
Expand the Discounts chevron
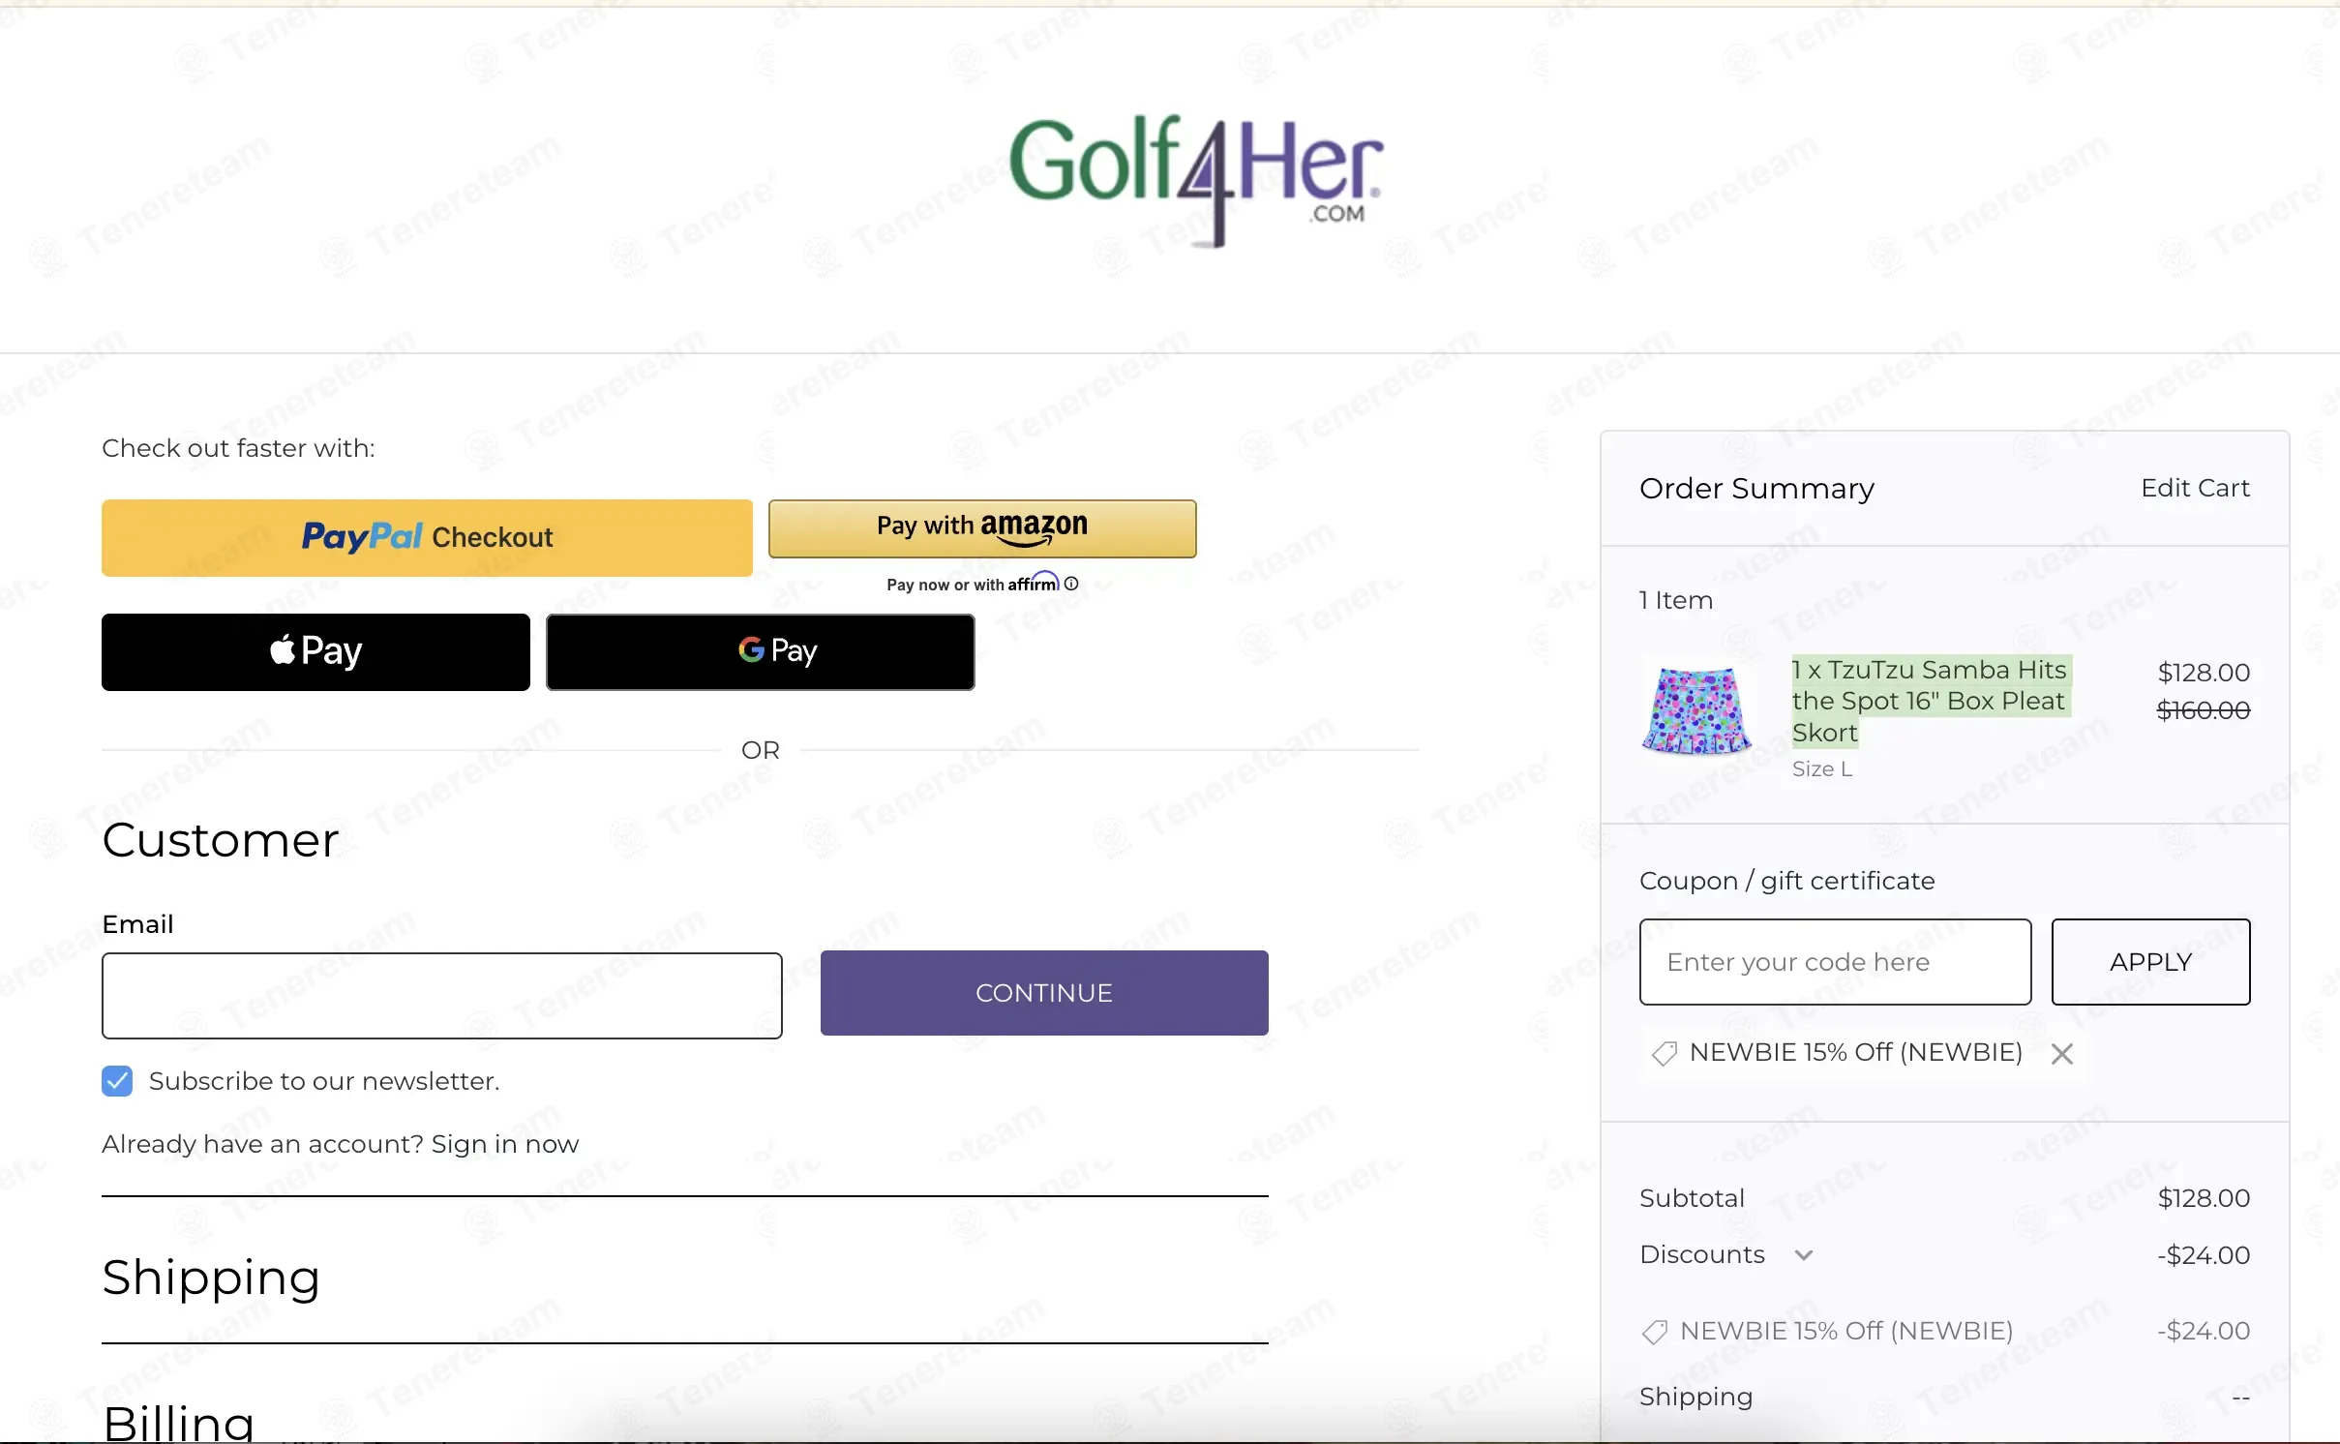point(1803,1255)
